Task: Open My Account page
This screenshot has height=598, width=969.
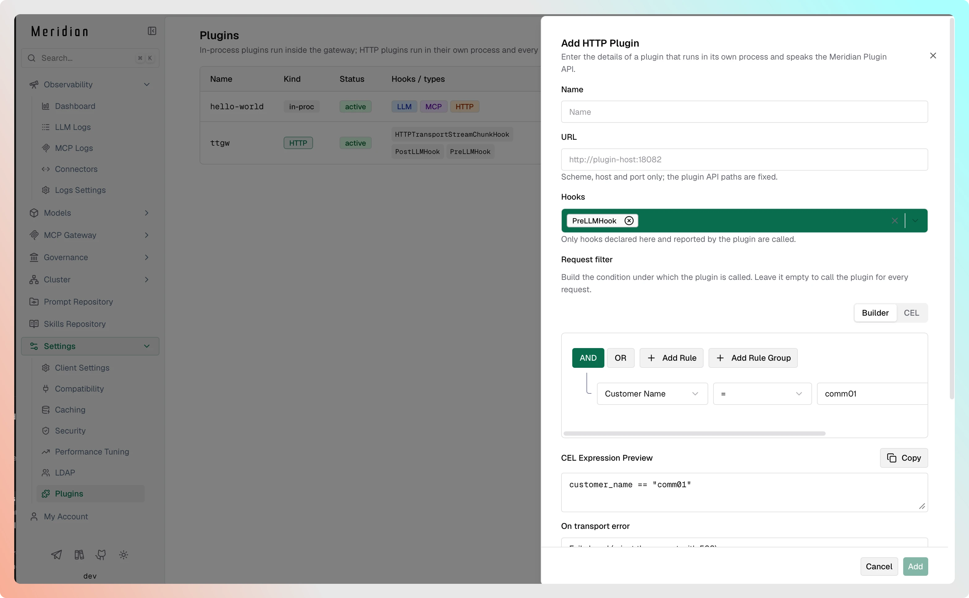Action: 66,517
